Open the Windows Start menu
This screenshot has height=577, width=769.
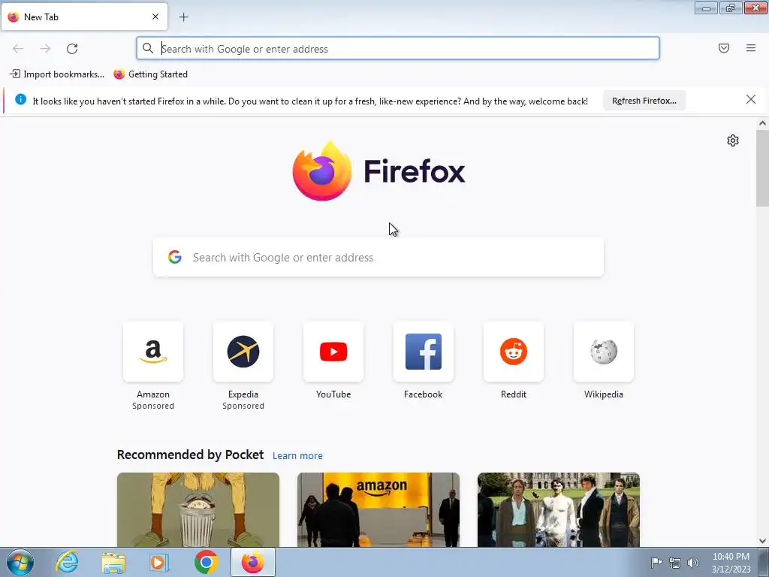pos(20,562)
